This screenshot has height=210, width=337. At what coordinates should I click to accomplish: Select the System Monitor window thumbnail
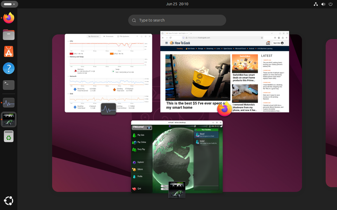(108, 73)
